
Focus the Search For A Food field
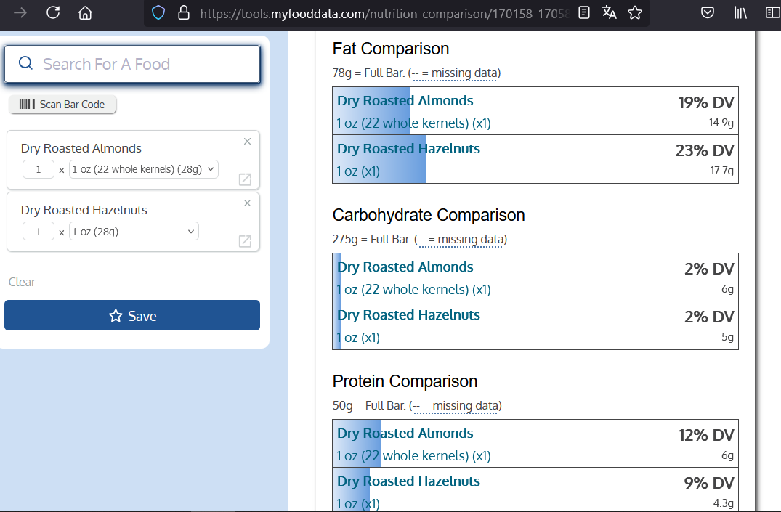click(x=132, y=64)
